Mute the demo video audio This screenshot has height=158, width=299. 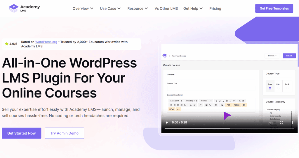pyautogui.click(x=271, y=123)
